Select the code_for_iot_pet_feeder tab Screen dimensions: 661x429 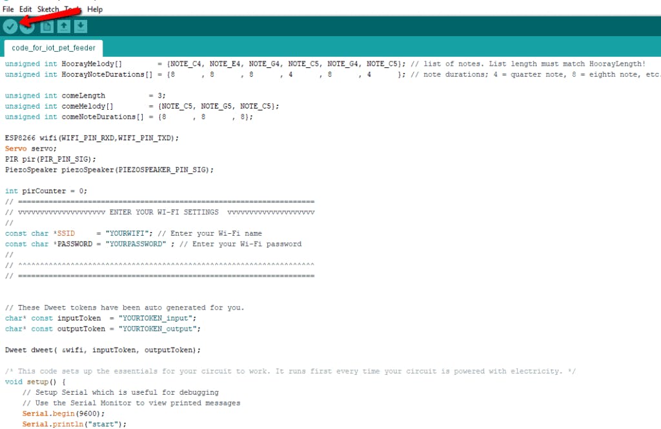54,48
